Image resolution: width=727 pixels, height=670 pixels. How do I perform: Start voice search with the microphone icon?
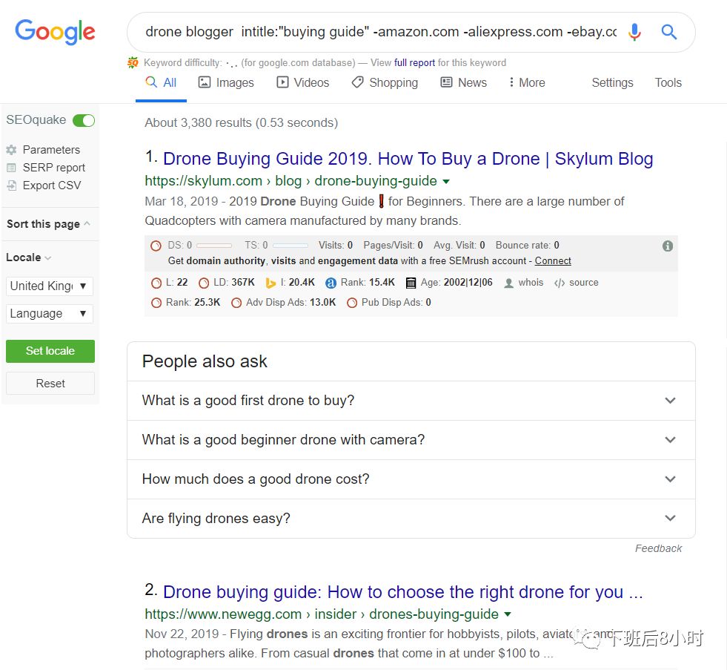[x=634, y=32]
